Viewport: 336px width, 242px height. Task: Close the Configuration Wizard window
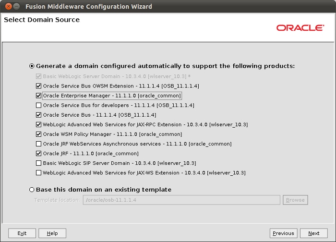pyautogui.click(x=7, y=7)
